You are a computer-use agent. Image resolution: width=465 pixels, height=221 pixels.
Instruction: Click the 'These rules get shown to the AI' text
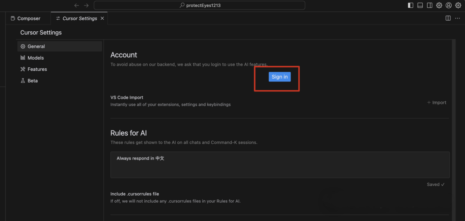coord(184,142)
